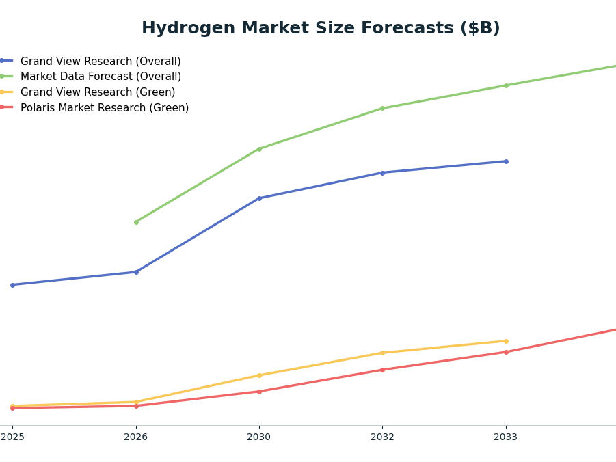Click the 2025 x-axis label
The image size is (616, 462).
click(12, 437)
